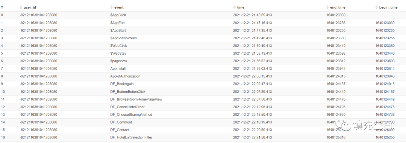406x143 pixels.
Task: Click the DF_CancelHotelOrder event cell
Action: (127, 107)
